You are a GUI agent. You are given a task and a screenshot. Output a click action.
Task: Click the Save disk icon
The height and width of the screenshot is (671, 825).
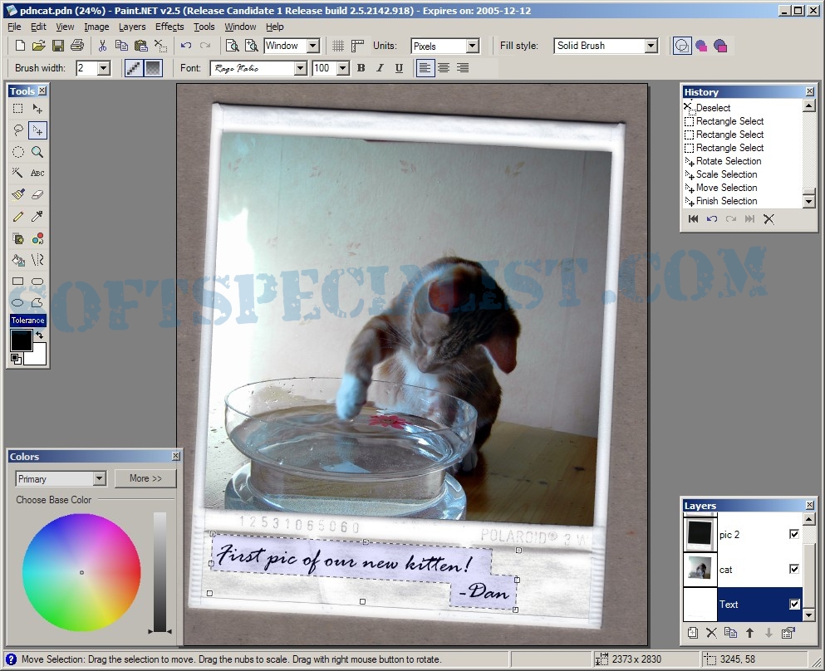click(58, 46)
